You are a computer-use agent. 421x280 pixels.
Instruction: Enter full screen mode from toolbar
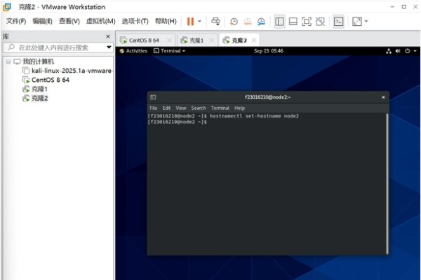(307, 22)
